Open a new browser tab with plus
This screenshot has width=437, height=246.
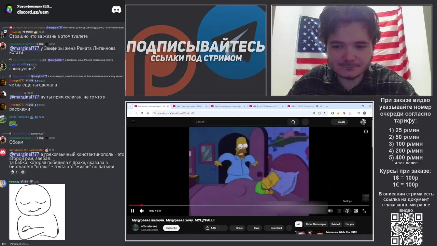(327, 106)
